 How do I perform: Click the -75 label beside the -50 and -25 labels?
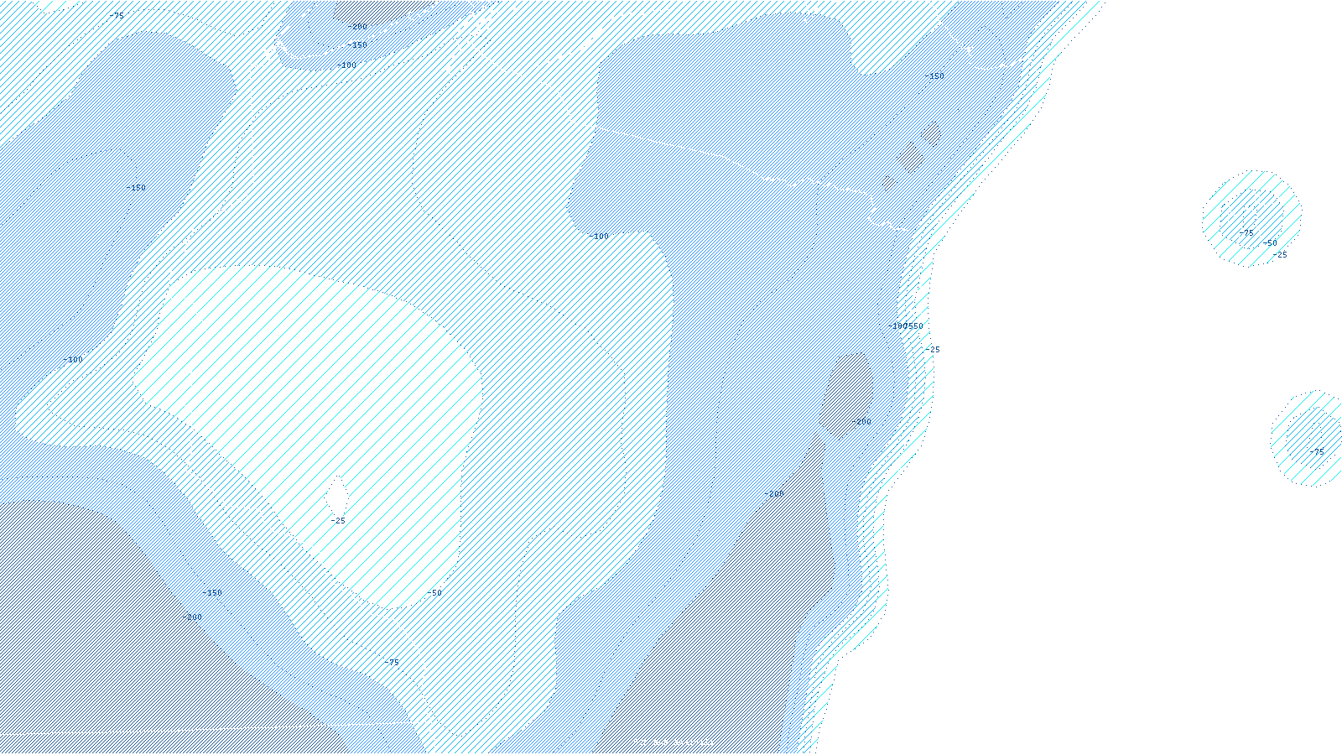(1246, 233)
